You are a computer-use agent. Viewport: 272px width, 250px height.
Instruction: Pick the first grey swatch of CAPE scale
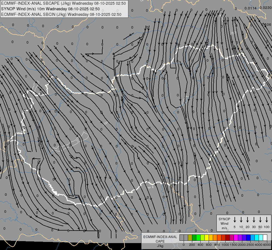click(x=182, y=237)
